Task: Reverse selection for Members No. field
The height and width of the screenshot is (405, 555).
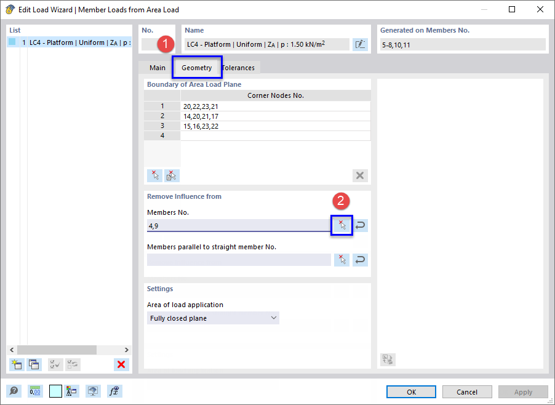Action: coord(360,225)
